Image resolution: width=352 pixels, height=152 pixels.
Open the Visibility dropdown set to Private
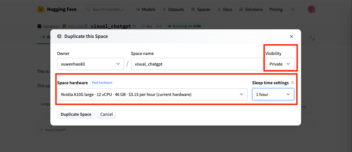coord(280,64)
